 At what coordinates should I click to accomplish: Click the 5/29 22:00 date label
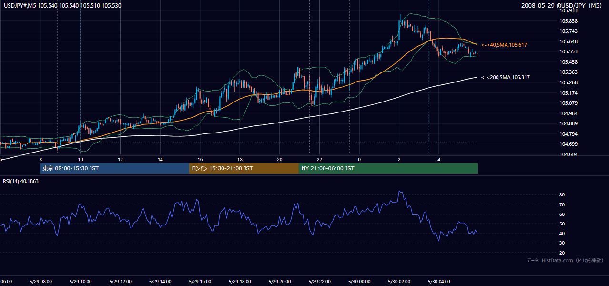point(319,282)
